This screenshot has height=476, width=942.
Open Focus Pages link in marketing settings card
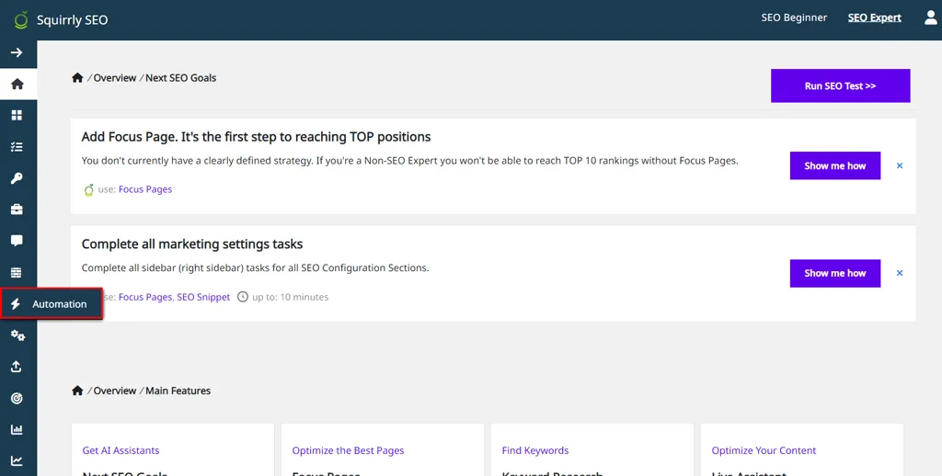point(145,297)
